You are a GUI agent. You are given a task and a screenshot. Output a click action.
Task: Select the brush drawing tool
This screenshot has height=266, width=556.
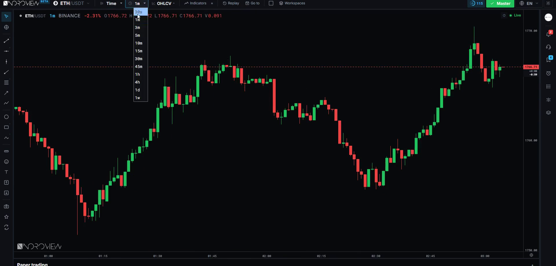[6, 72]
